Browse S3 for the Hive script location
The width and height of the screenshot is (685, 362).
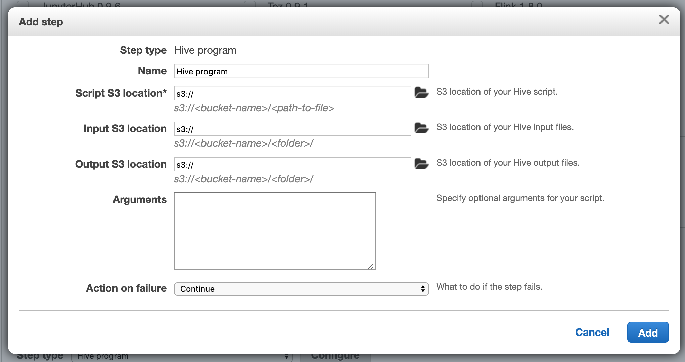(421, 93)
